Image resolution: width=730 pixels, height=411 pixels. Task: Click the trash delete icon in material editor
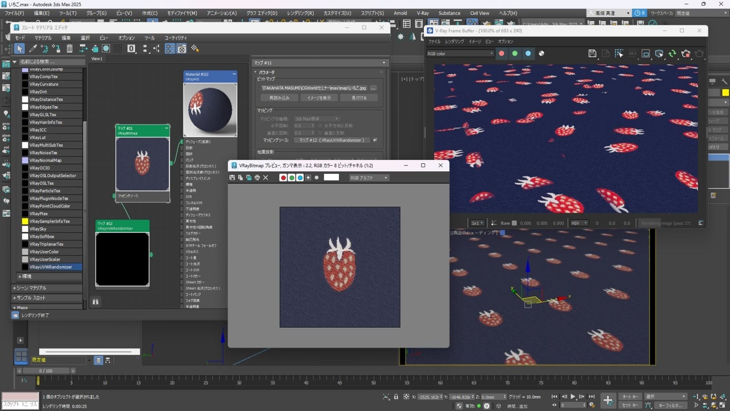click(x=69, y=49)
